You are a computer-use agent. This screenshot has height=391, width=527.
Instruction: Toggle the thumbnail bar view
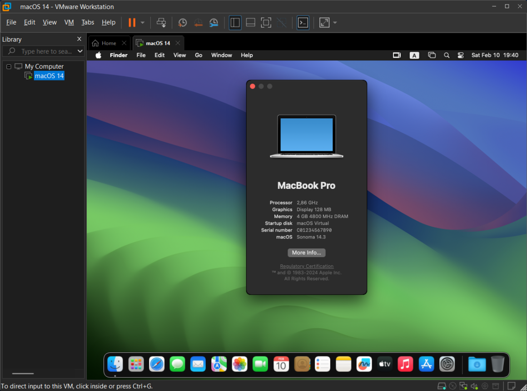[250, 23]
